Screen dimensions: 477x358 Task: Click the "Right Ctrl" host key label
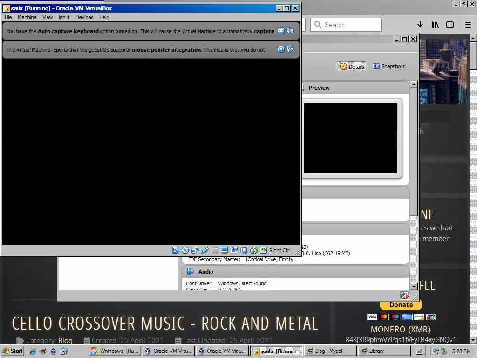[280, 250]
